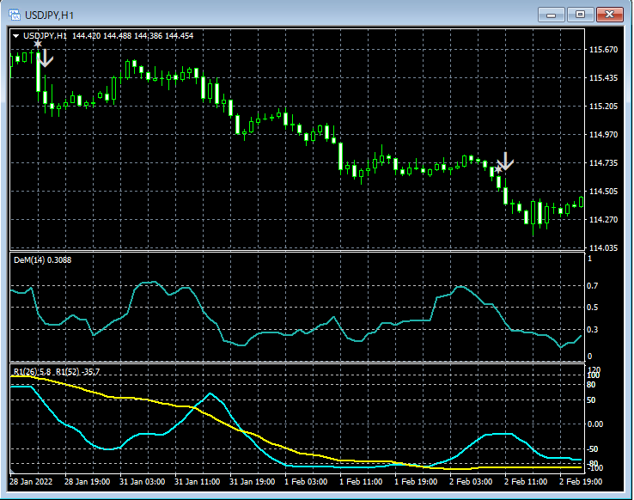Click the 2 Feb 19:00 time axis label
The image size is (634, 500).
coord(581,481)
